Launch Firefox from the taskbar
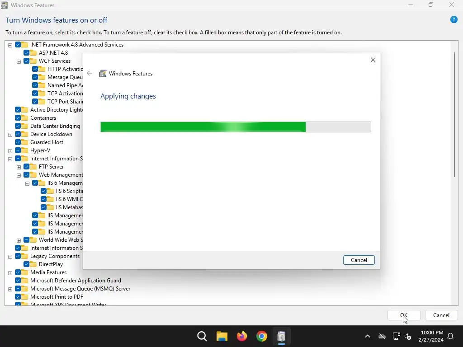Image resolution: width=463 pixels, height=347 pixels. (x=242, y=336)
